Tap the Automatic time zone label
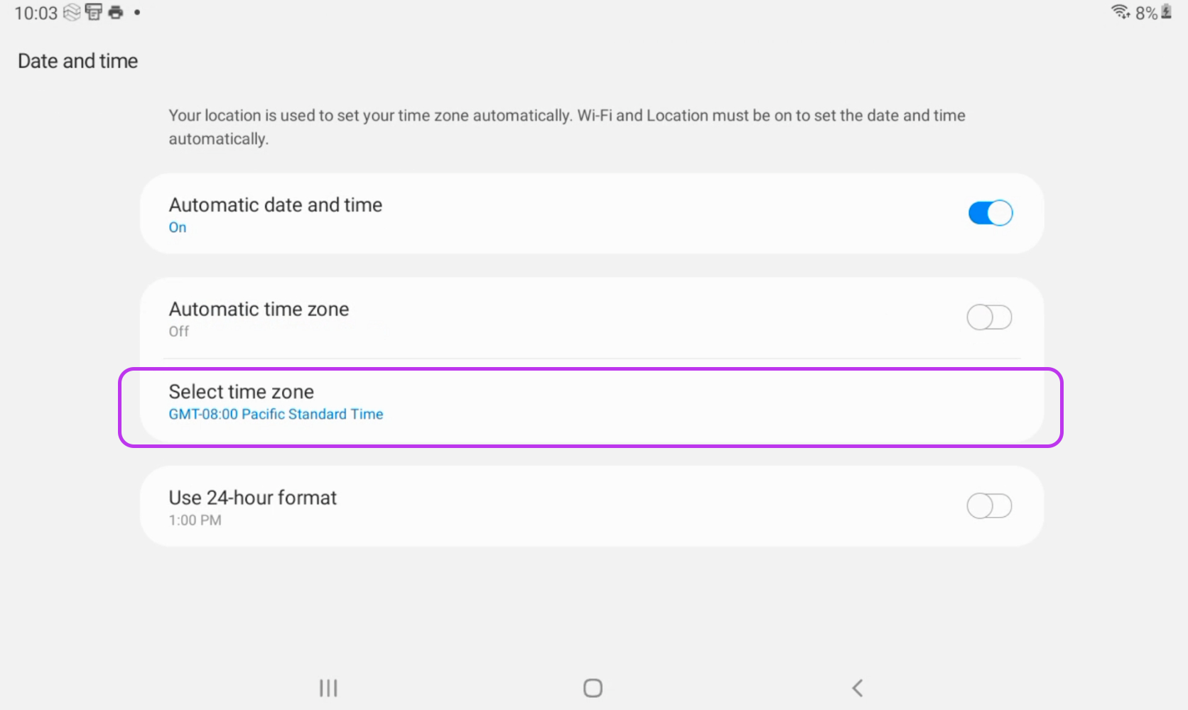This screenshot has height=710, width=1188. coord(259,310)
